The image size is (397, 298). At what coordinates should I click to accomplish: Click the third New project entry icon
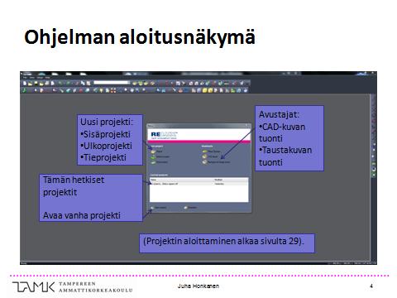(153, 162)
